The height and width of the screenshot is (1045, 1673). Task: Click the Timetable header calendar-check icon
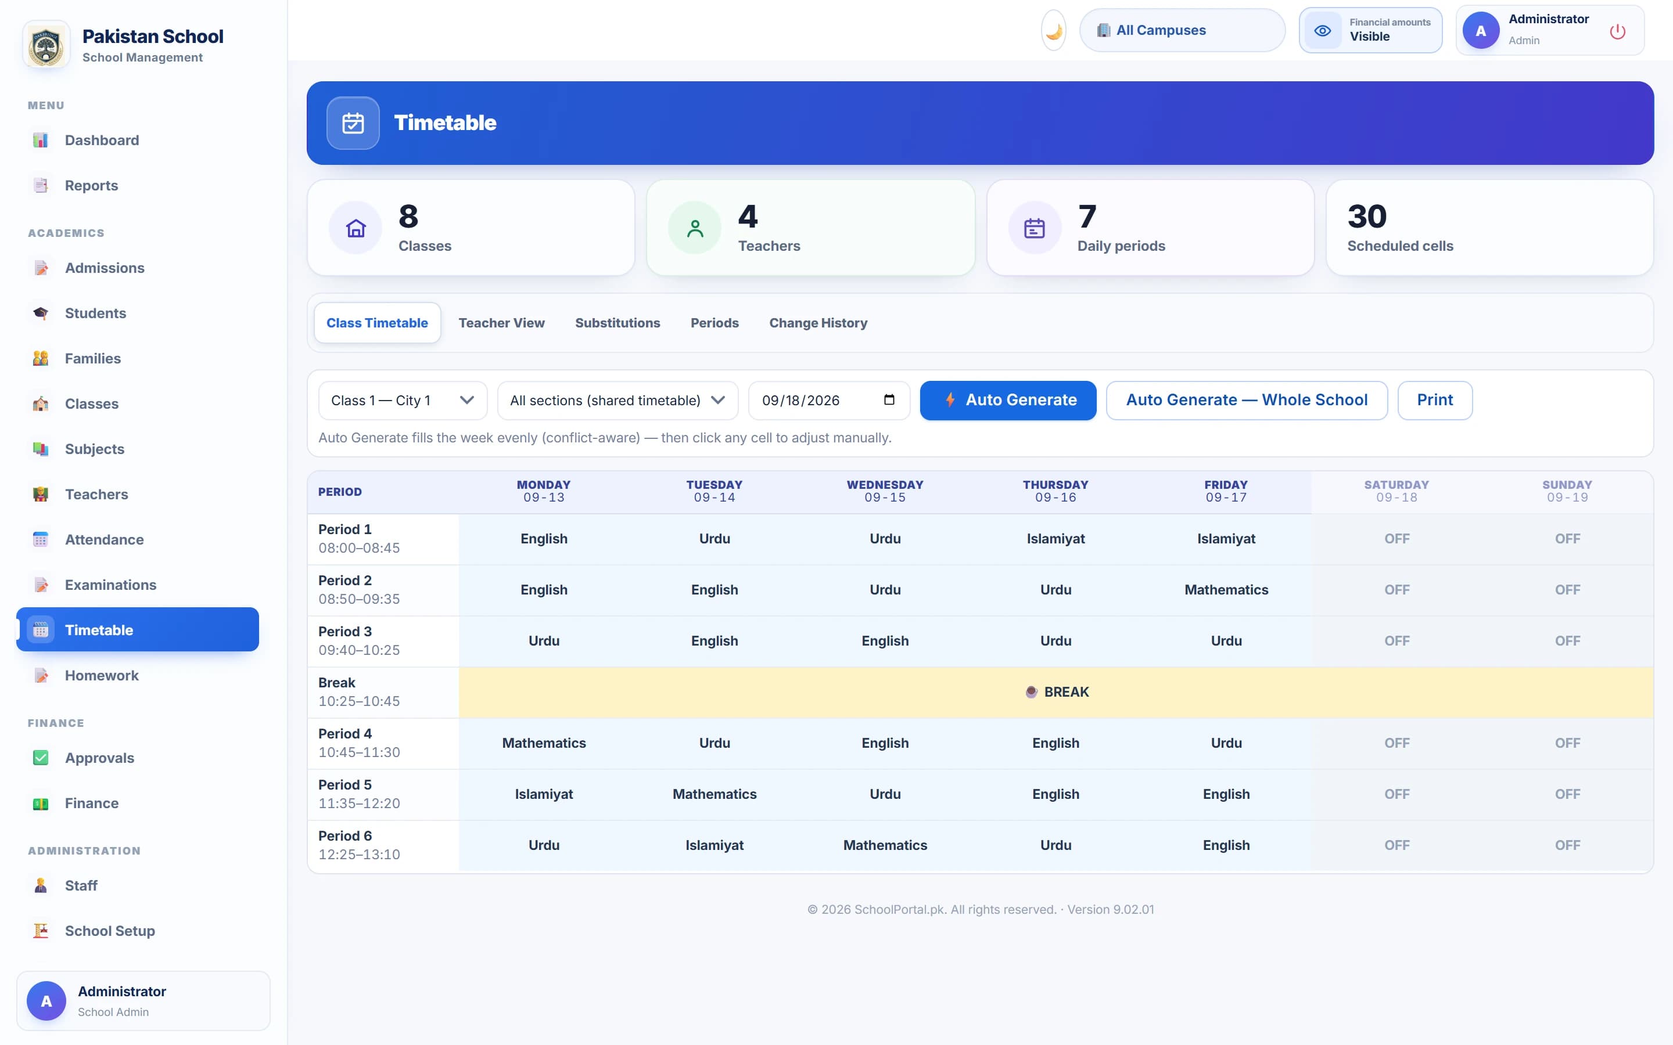[x=353, y=123]
